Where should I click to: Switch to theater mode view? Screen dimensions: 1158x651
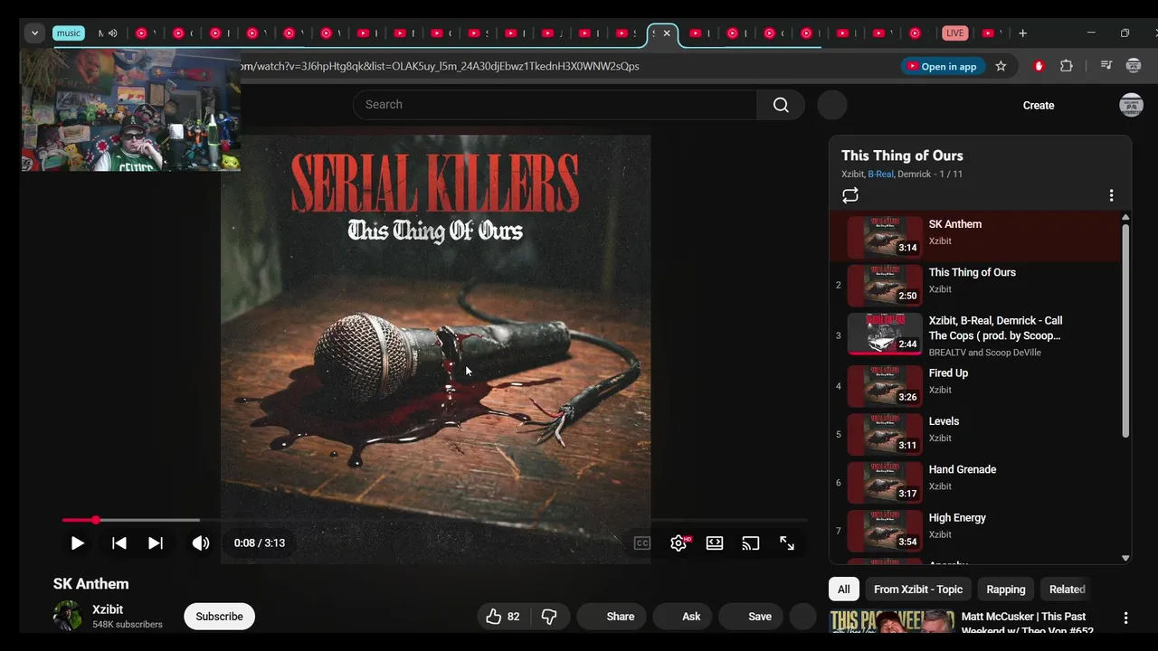point(715,543)
